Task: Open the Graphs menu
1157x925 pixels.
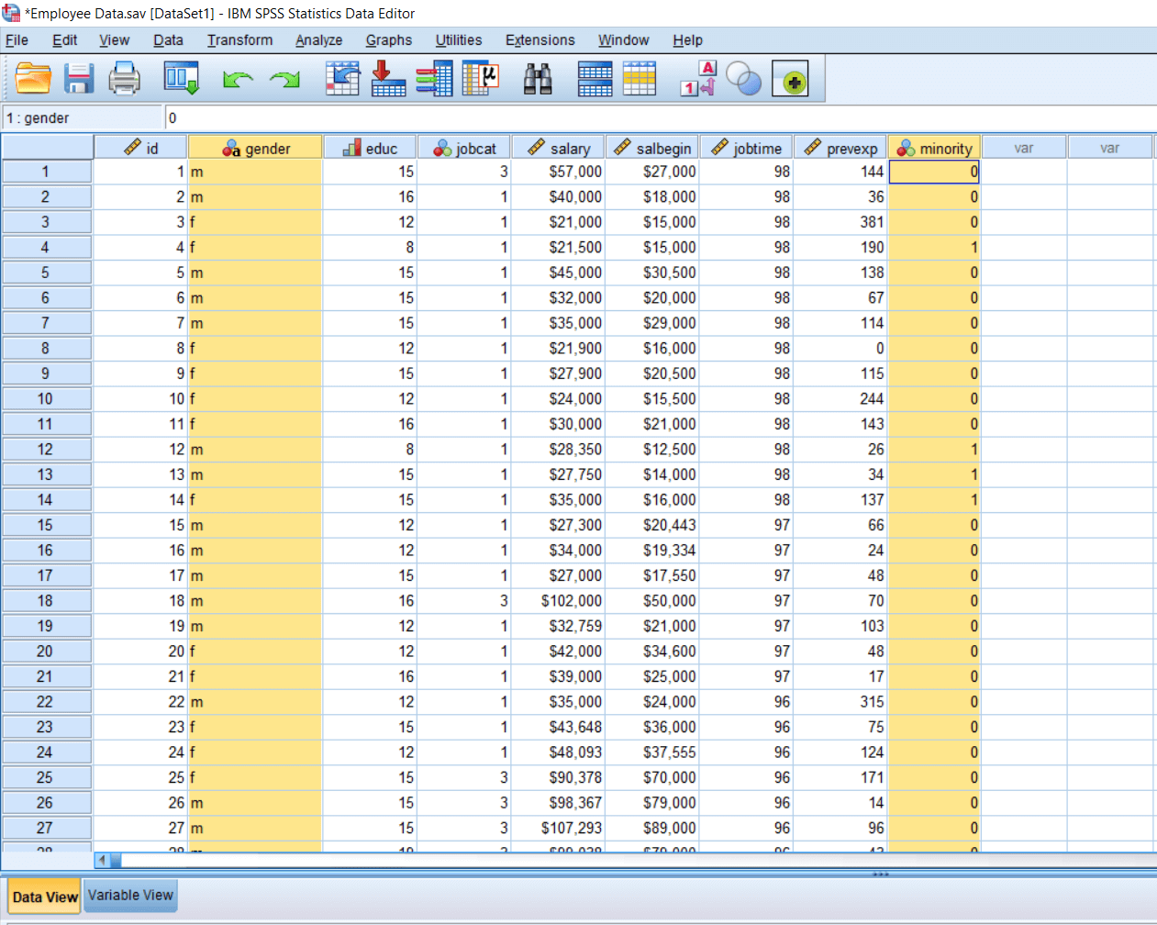Action: [x=388, y=40]
